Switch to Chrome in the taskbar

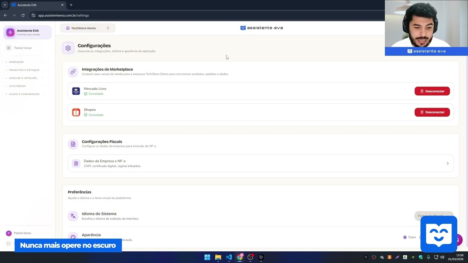[x=239, y=257]
